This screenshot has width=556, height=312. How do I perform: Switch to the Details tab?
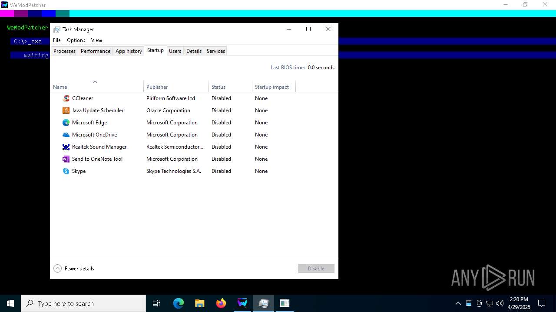(194, 51)
